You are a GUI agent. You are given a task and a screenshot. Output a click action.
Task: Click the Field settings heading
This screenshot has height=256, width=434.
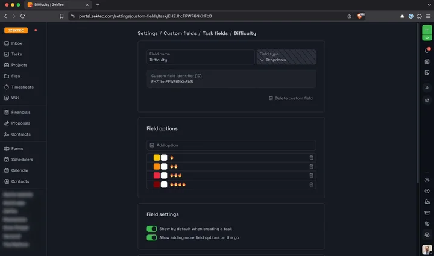point(163,214)
